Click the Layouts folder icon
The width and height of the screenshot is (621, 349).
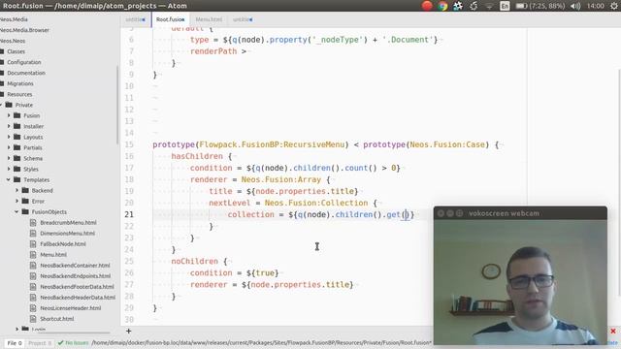click(16, 137)
